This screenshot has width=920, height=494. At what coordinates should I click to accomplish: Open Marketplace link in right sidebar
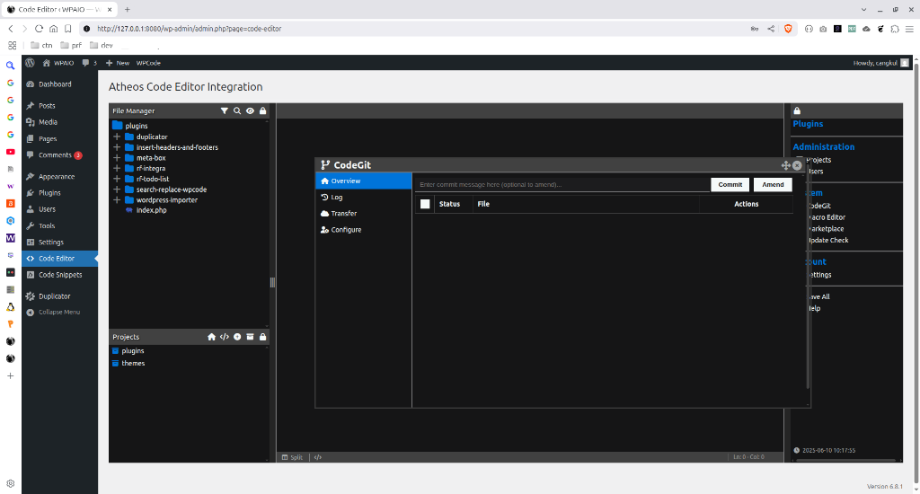(x=827, y=229)
